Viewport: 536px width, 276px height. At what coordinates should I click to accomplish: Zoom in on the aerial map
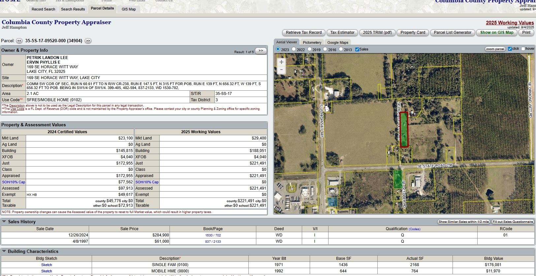click(x=281, y=62)
